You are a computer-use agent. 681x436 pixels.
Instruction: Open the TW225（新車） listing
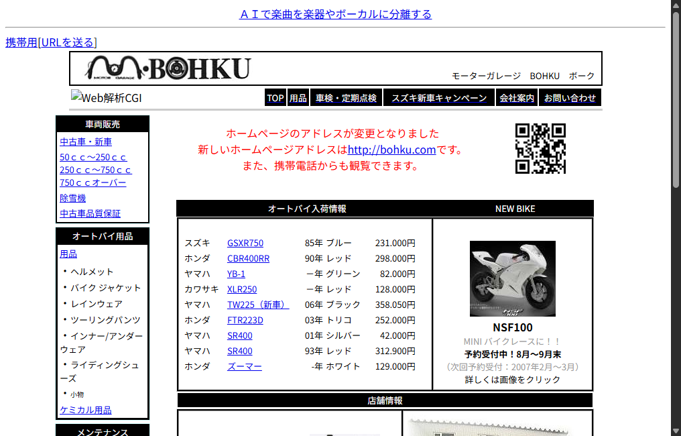point(258,305)
